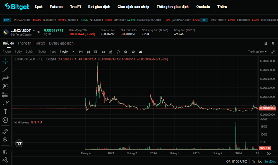This screenshot has width=278, height=165.
Task: Open Giao dịch sao chép menu
Action: [x=133, y=7]
